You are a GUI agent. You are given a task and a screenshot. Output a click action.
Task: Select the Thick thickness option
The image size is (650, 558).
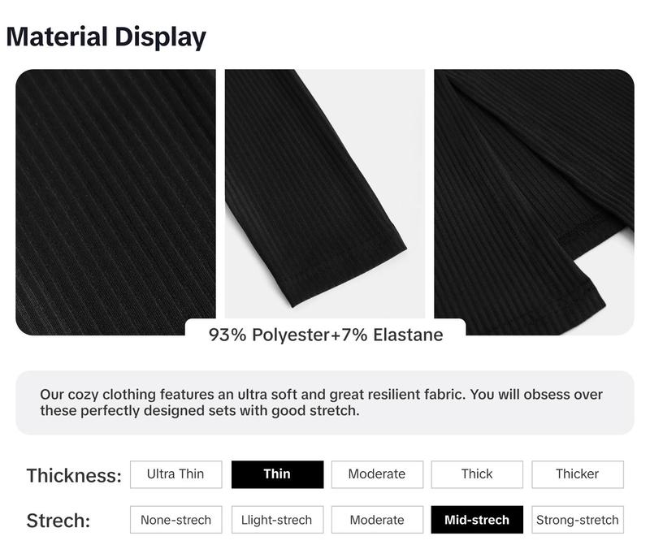[x=477, y=474]
